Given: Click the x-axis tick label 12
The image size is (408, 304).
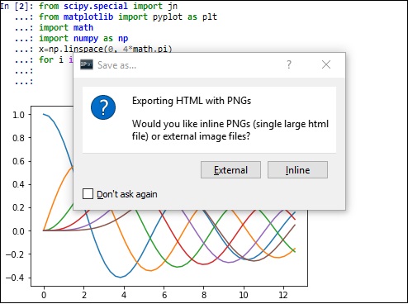Looking at the screenshot, I should click(x=283, y=295).
